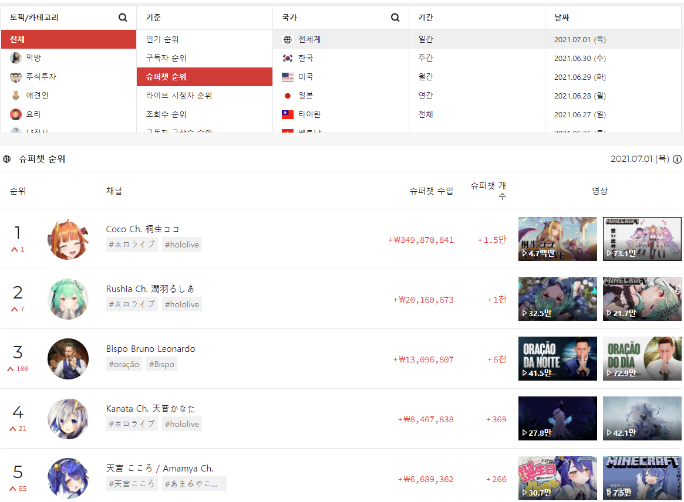Open channel link Bispo Bruno Leonardo

(x=150, y=348)
